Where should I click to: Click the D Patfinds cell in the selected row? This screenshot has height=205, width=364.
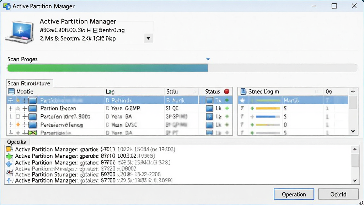pos(119,100)
